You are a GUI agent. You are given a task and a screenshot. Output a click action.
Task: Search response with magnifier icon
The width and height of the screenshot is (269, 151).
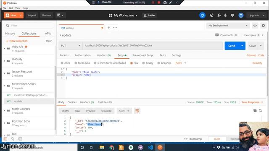261,111
